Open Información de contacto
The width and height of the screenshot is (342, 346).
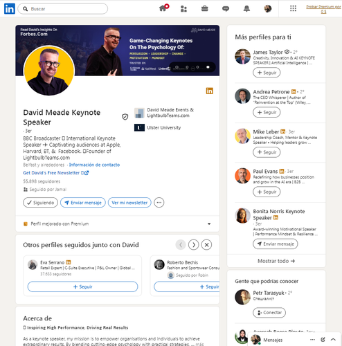(x=94, y=165)
